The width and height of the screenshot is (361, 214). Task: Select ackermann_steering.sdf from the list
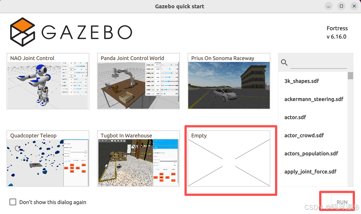313,99
